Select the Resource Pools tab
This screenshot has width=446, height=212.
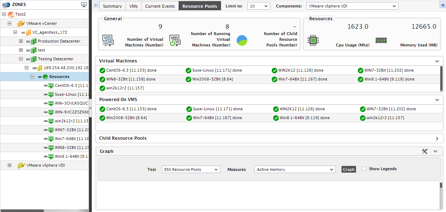pyautogui.click(x=200, y=6)
